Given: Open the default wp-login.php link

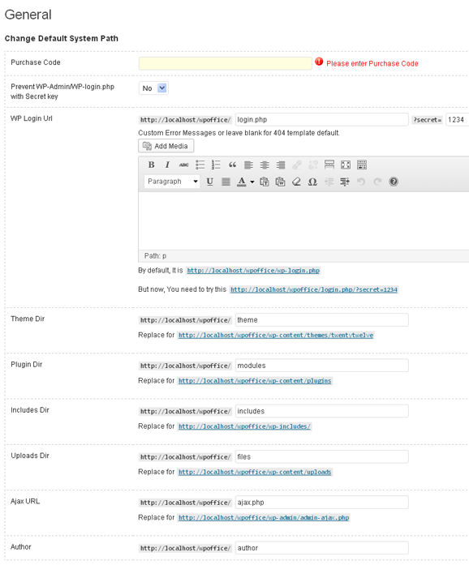Looking at the screenshot, I should (x=253, y=271).
